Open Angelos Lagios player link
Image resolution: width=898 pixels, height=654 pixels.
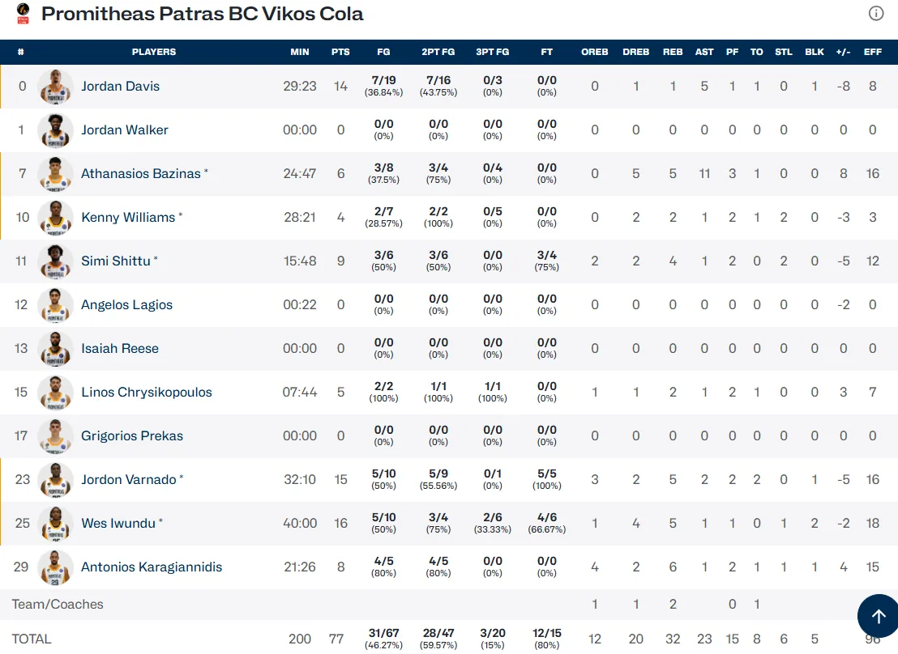pos(126,304)
